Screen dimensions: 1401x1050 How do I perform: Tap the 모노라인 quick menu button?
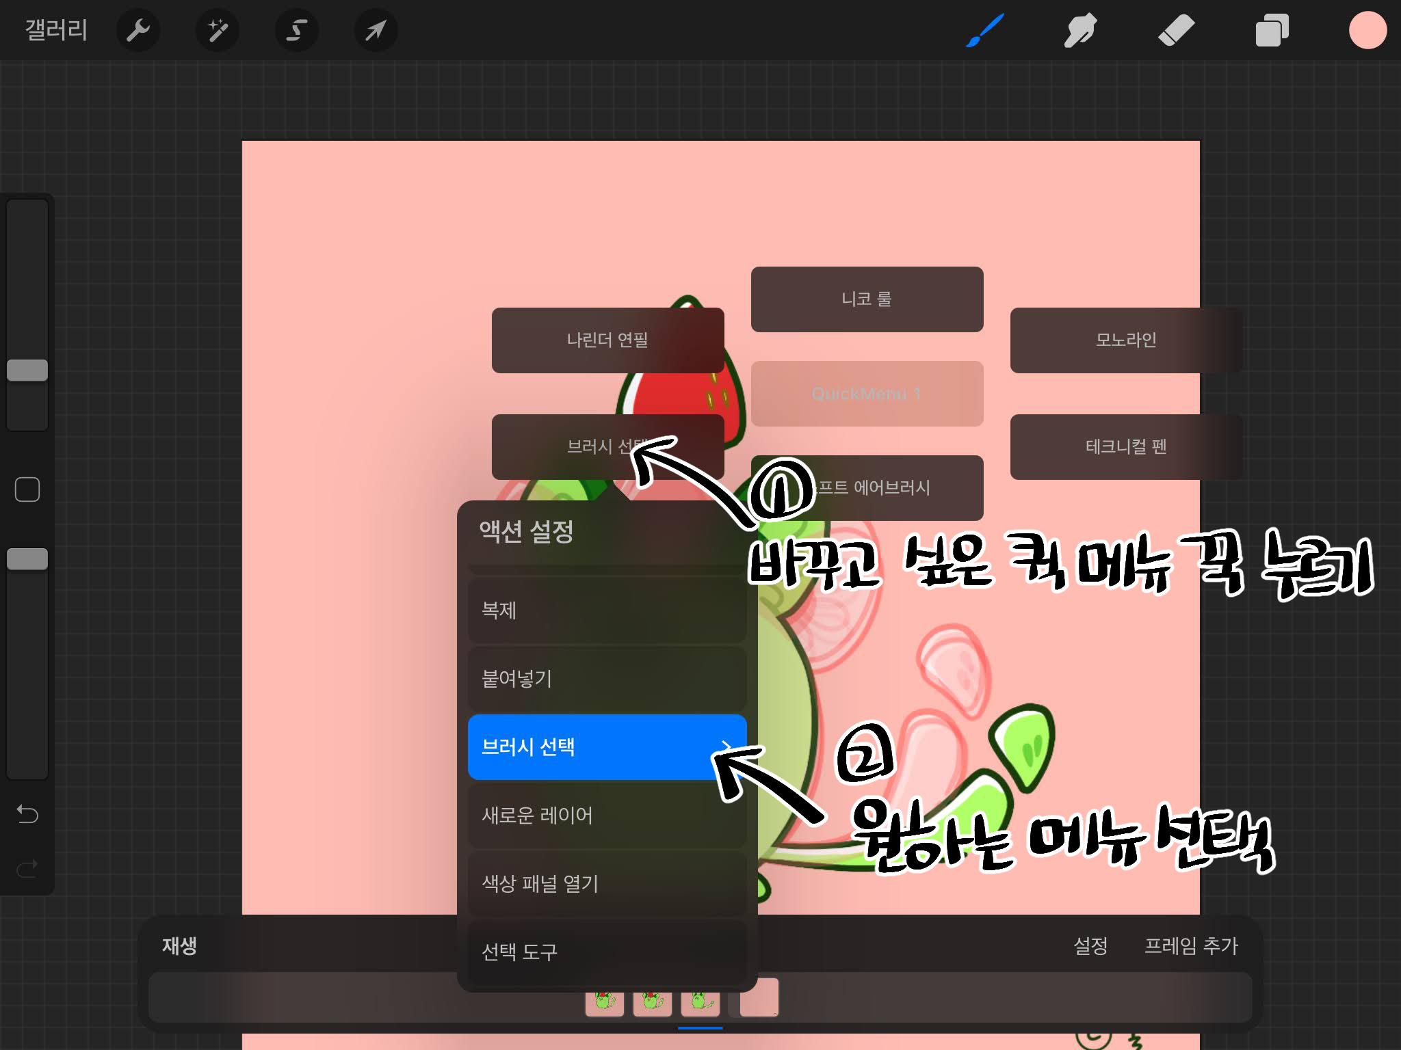click(x=1125, y=340)
